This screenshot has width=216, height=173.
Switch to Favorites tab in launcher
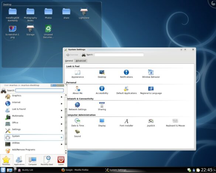tap(6, 160)
